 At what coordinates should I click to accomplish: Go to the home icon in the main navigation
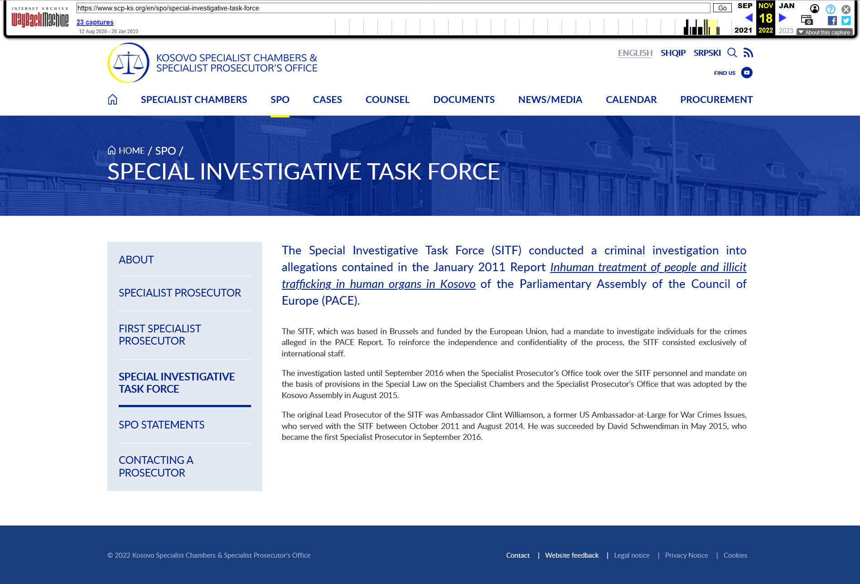pos(113,99)
